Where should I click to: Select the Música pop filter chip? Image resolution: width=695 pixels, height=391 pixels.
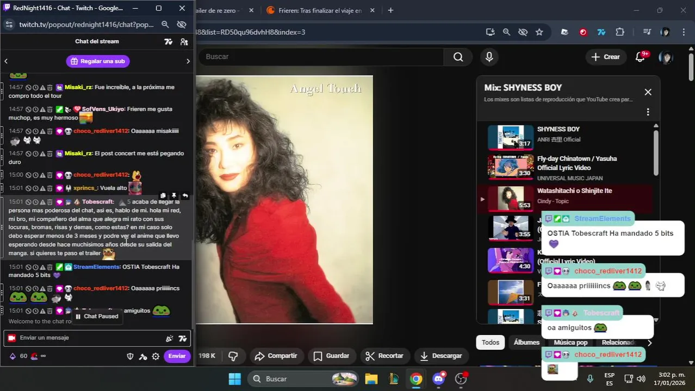point(570,343)
